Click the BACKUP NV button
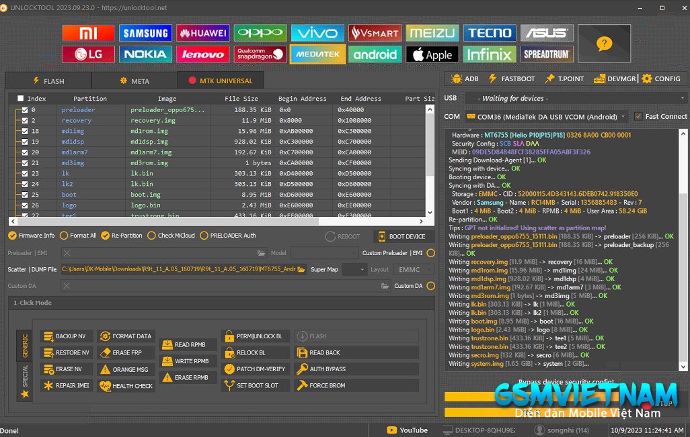Viewport: 690px width, 437px height. 65,336
